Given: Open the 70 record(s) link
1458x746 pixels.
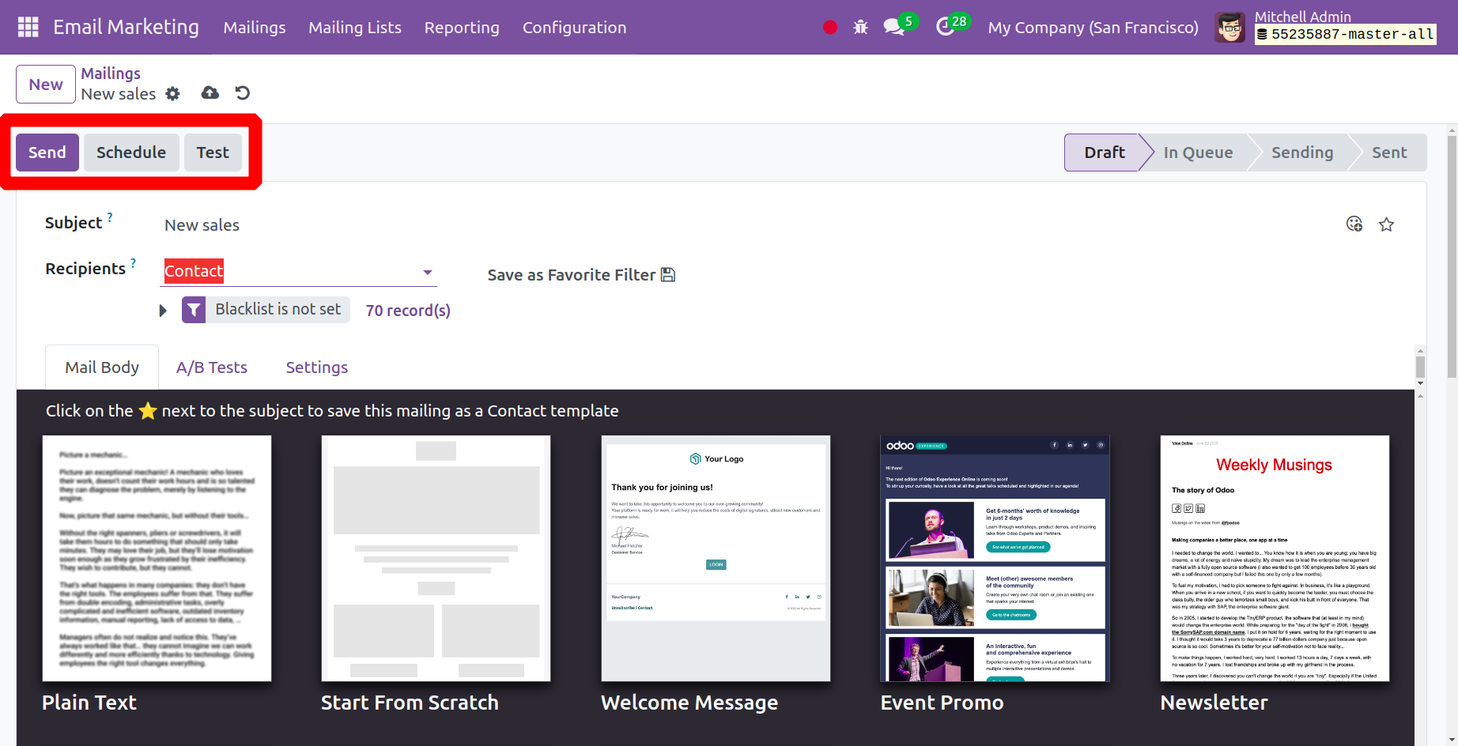Looking at the screenshot, I should 408,311.
